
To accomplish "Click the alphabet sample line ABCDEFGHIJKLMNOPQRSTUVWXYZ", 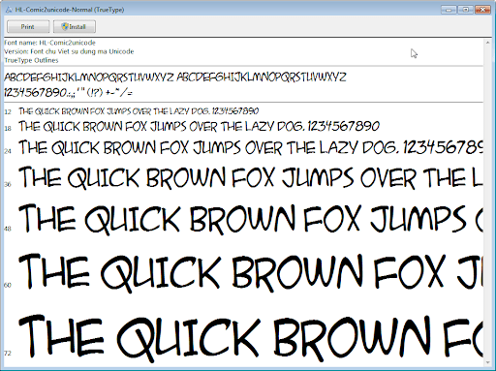I will tap(175, 77).
